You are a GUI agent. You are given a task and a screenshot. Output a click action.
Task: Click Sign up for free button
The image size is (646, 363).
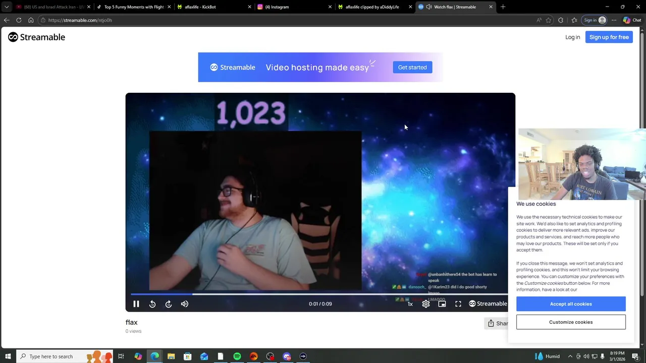click(609, 37)
